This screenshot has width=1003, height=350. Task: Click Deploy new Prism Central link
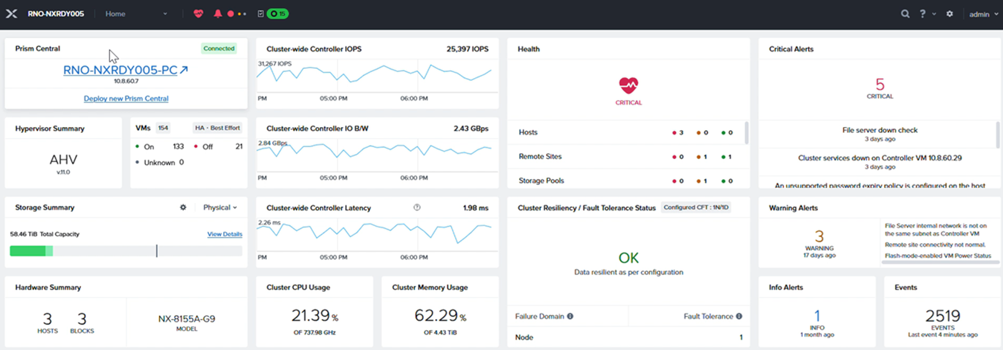(x=126, y=98)
